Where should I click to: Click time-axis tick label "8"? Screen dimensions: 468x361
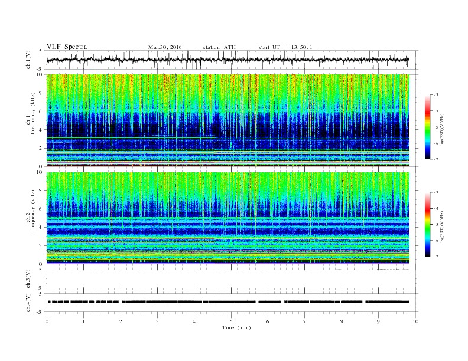tap(342, 321)
